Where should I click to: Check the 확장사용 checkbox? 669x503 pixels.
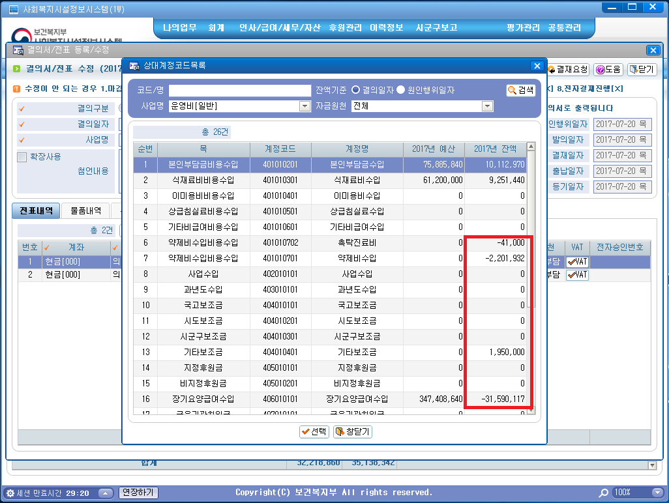click(22, 156)
